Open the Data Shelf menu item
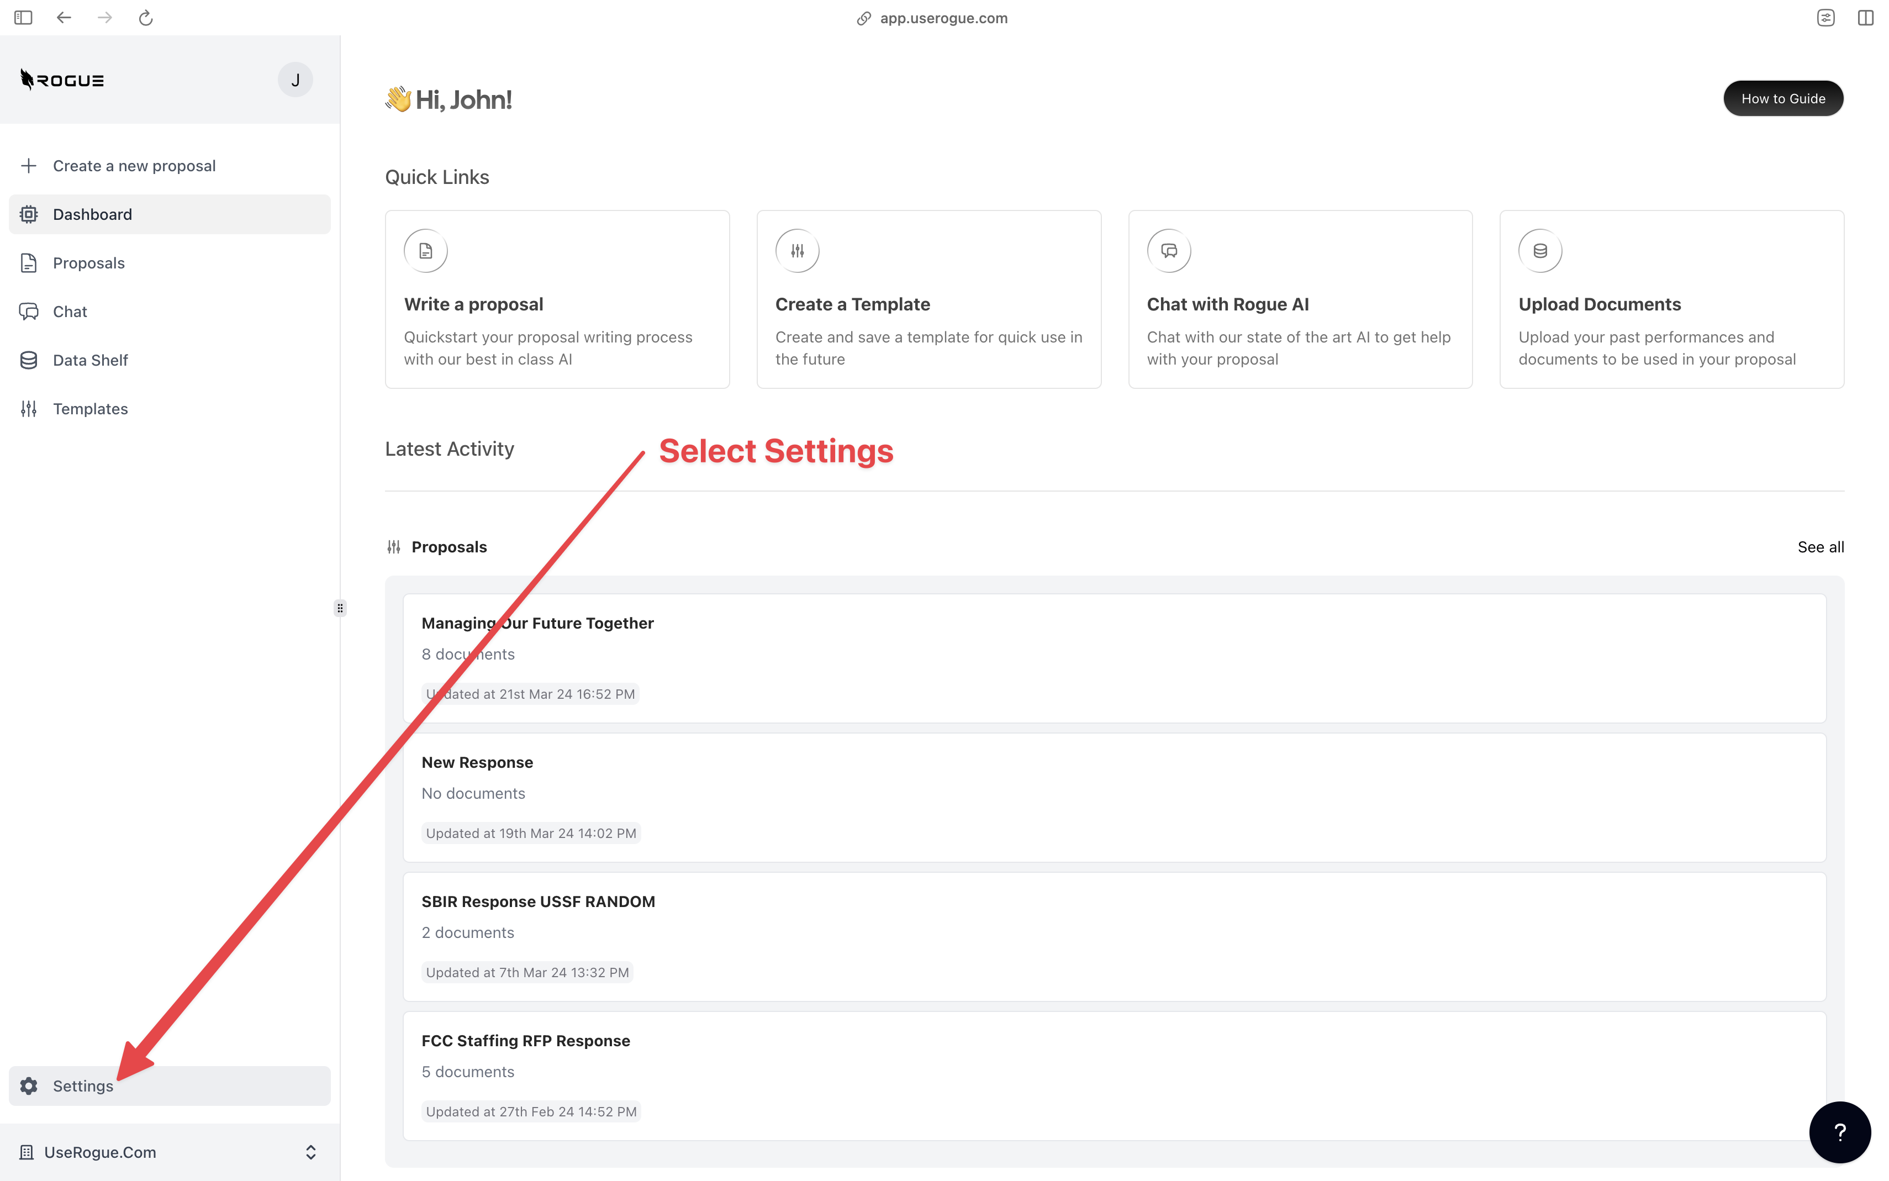The height and width of the screenshot is (1181, 1889). [x=91, y=360]
